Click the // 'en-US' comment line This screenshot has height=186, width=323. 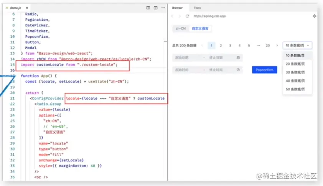(x=55, y=127)
